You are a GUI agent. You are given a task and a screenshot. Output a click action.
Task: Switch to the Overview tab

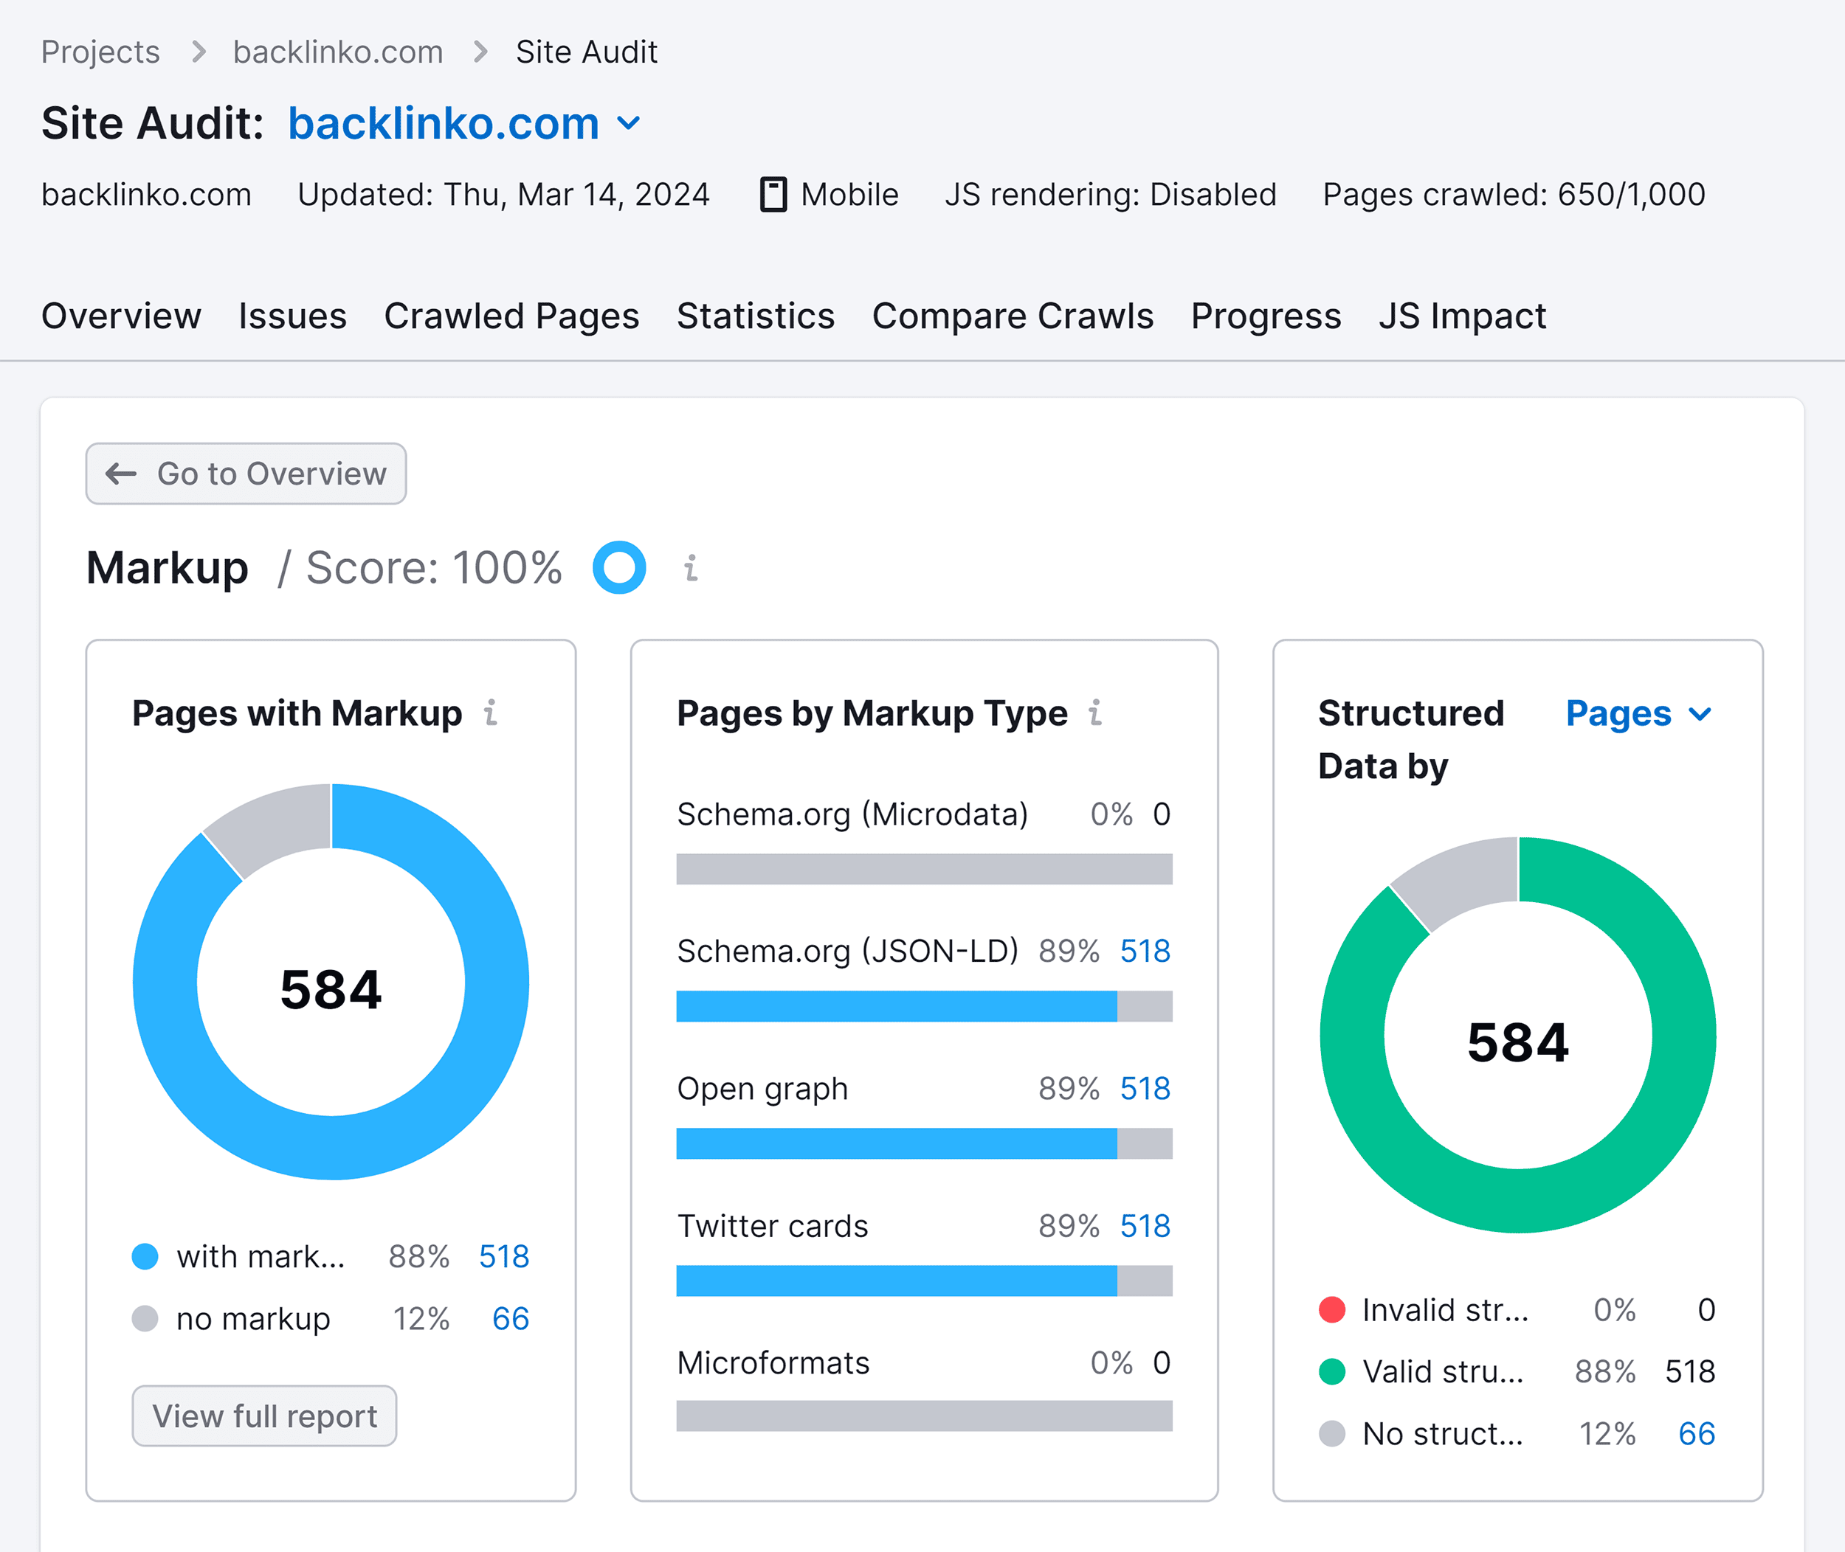[122, 316]
